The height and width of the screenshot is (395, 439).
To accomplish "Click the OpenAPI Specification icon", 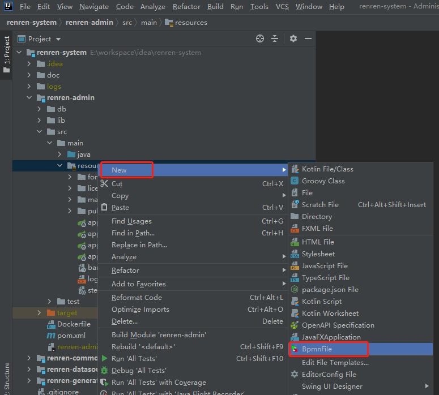I will coord(295,325).
